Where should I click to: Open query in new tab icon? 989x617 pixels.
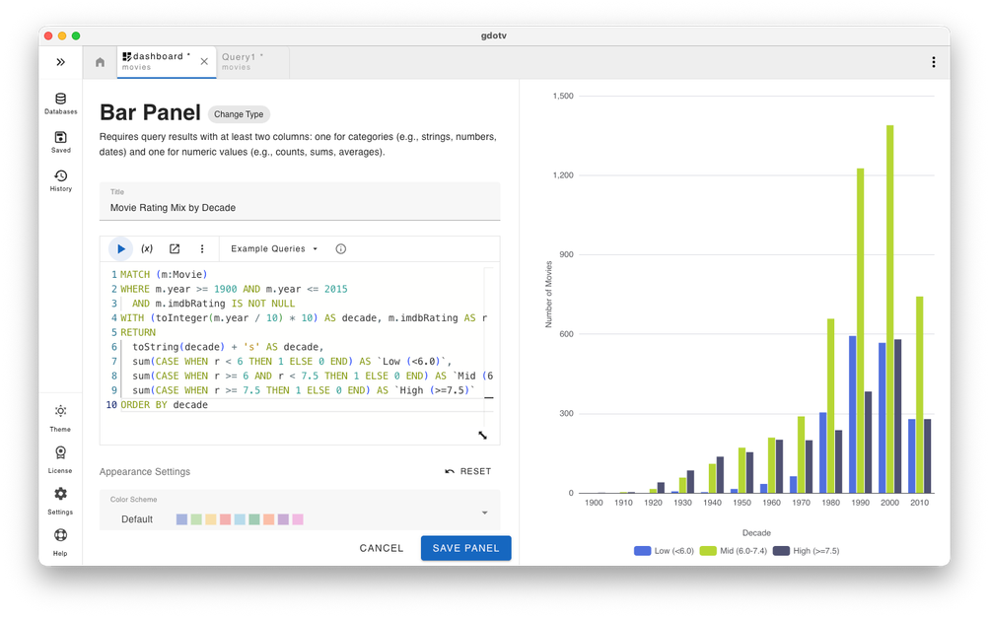click(175, 249)
